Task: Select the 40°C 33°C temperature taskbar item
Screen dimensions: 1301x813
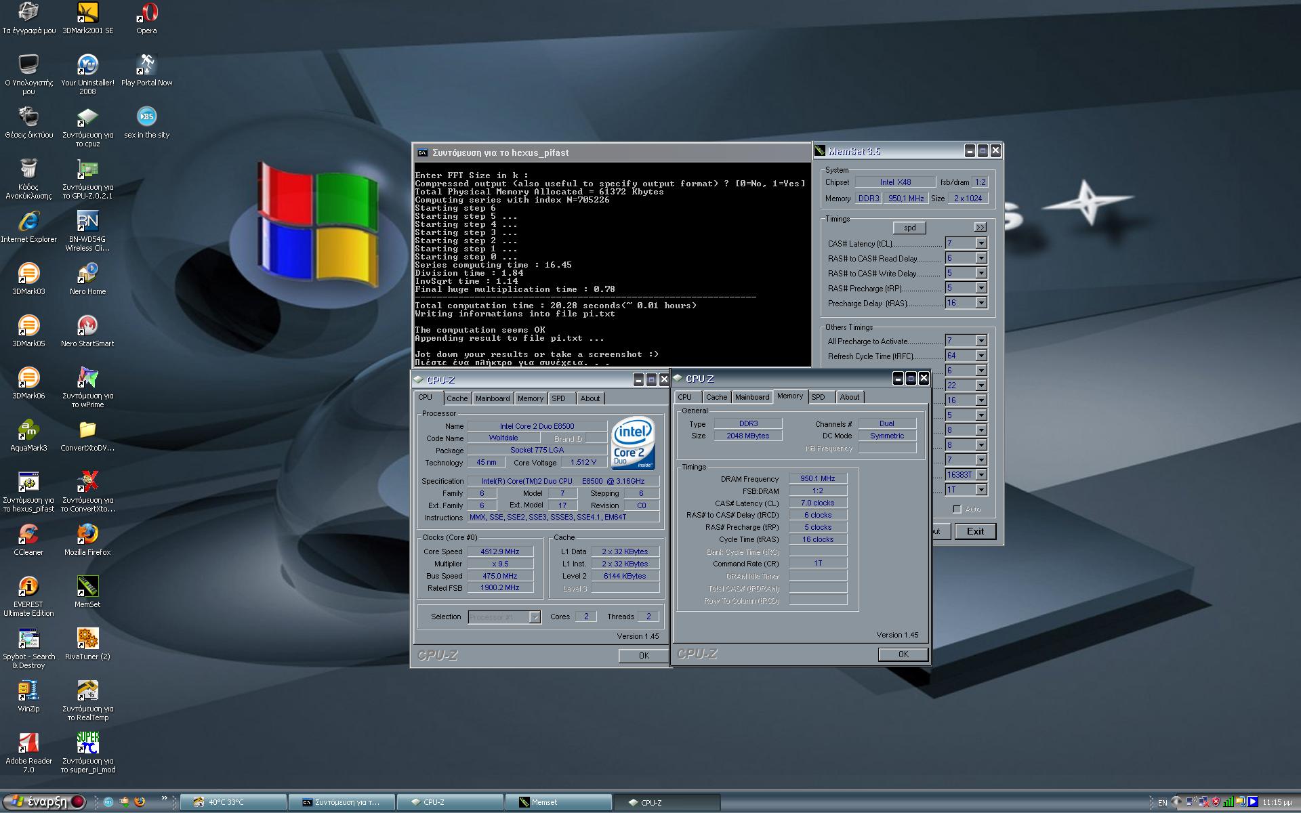Action: pyautogui.click(x=233, y=802)
